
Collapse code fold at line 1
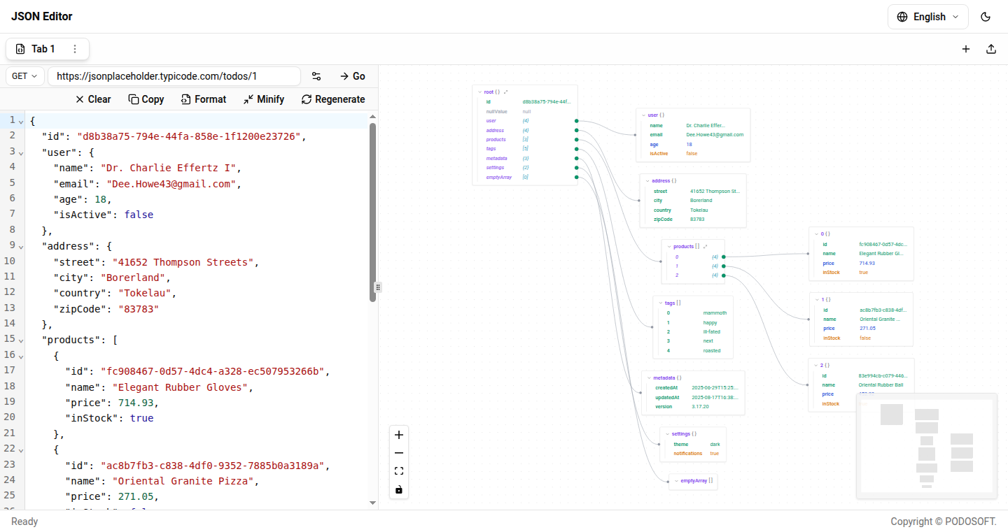click(21, 121)
